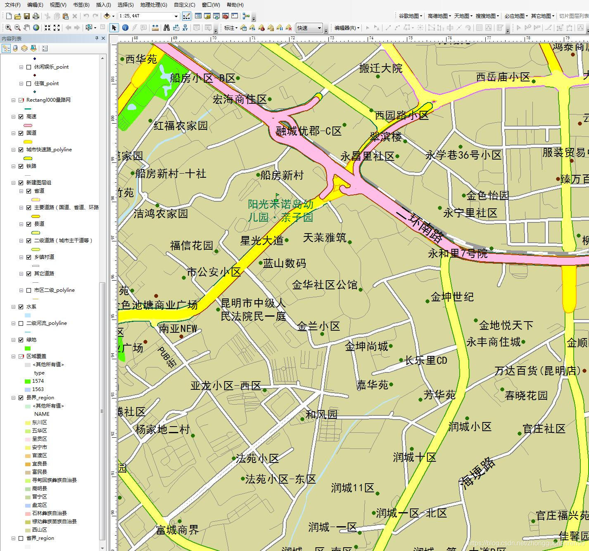Click the 必应地图 button
589x551 pixels.
point(516,16)
